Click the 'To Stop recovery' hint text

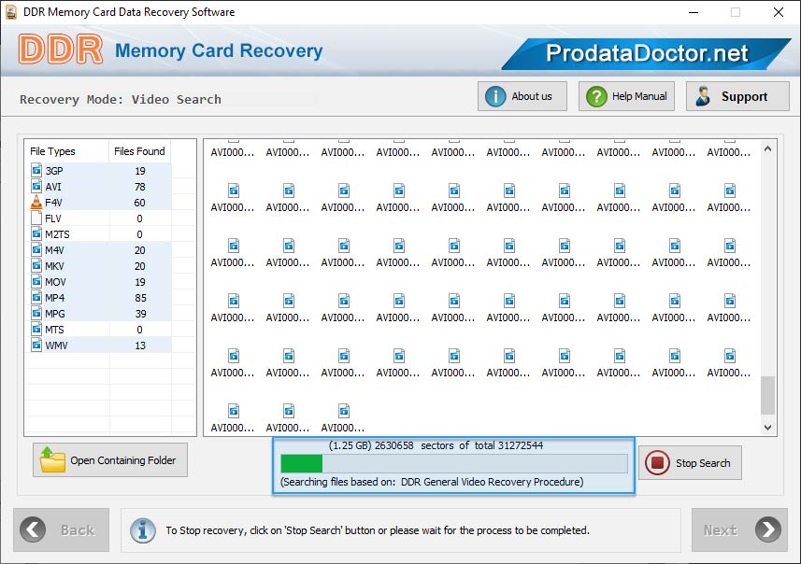coord(377,530)
